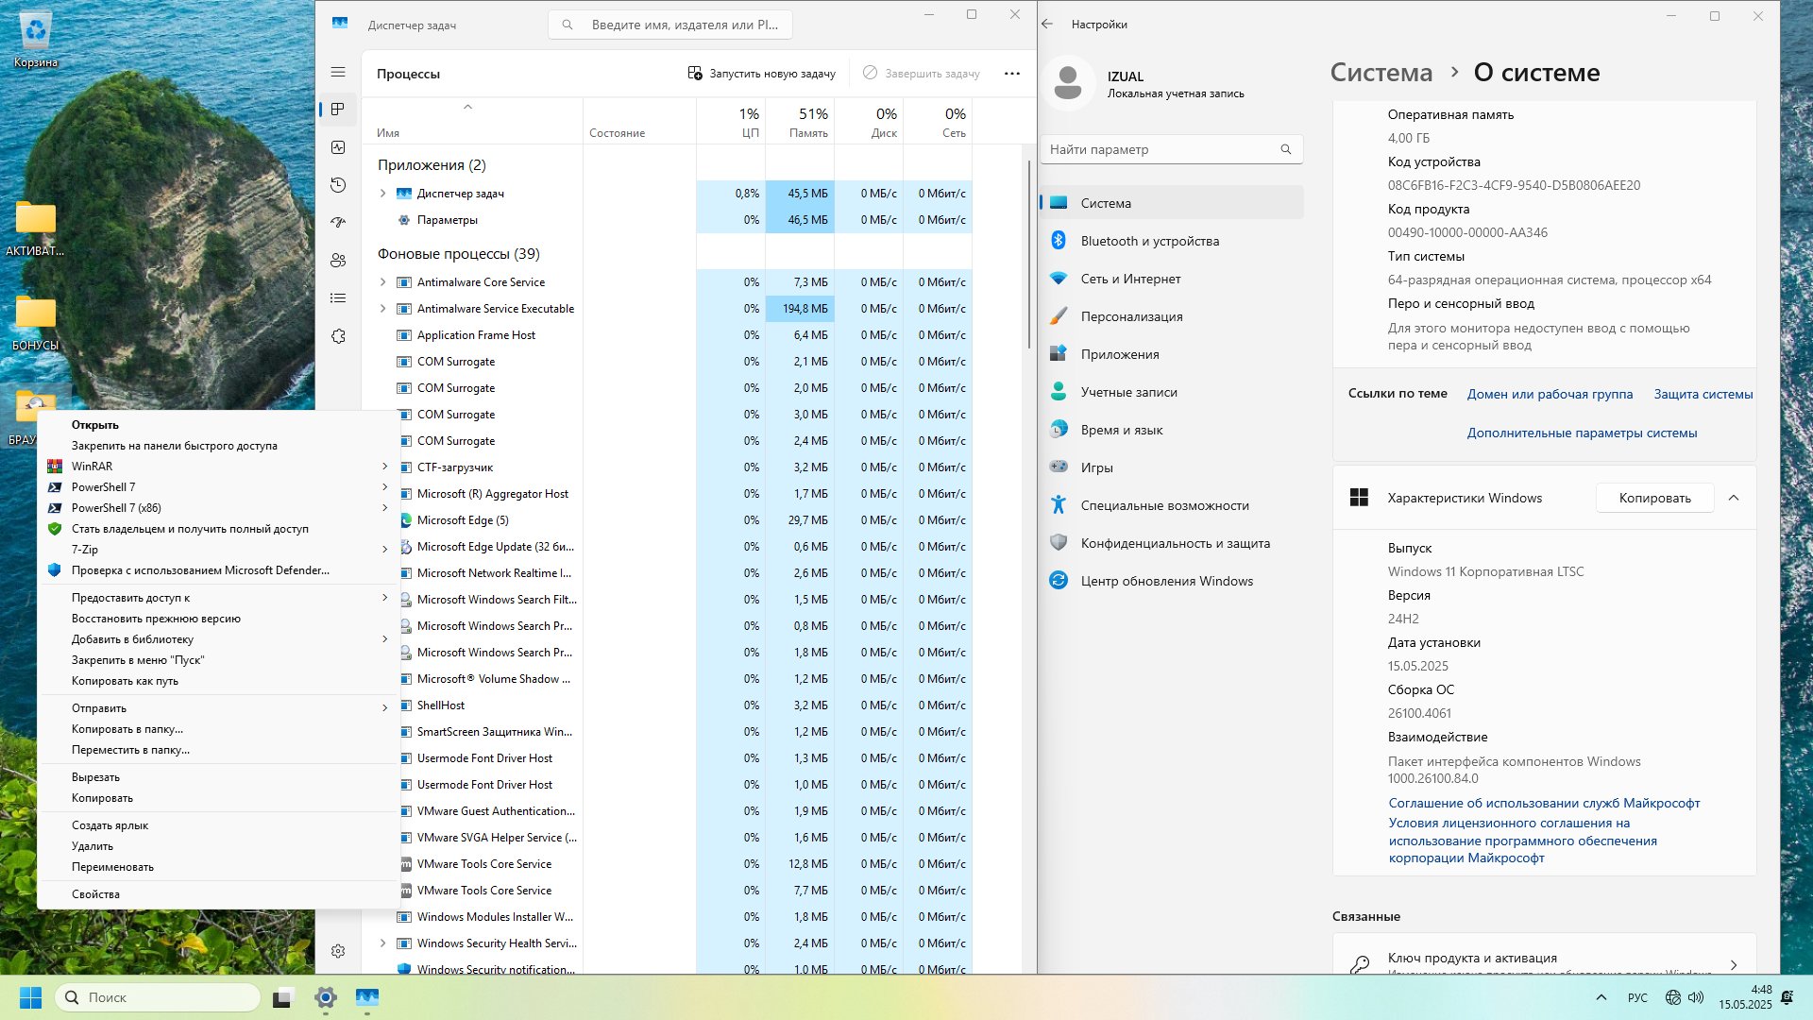Open Специальные возможности settings section
This screenshot has height=1020, width=1813.
pos(1172,505)
